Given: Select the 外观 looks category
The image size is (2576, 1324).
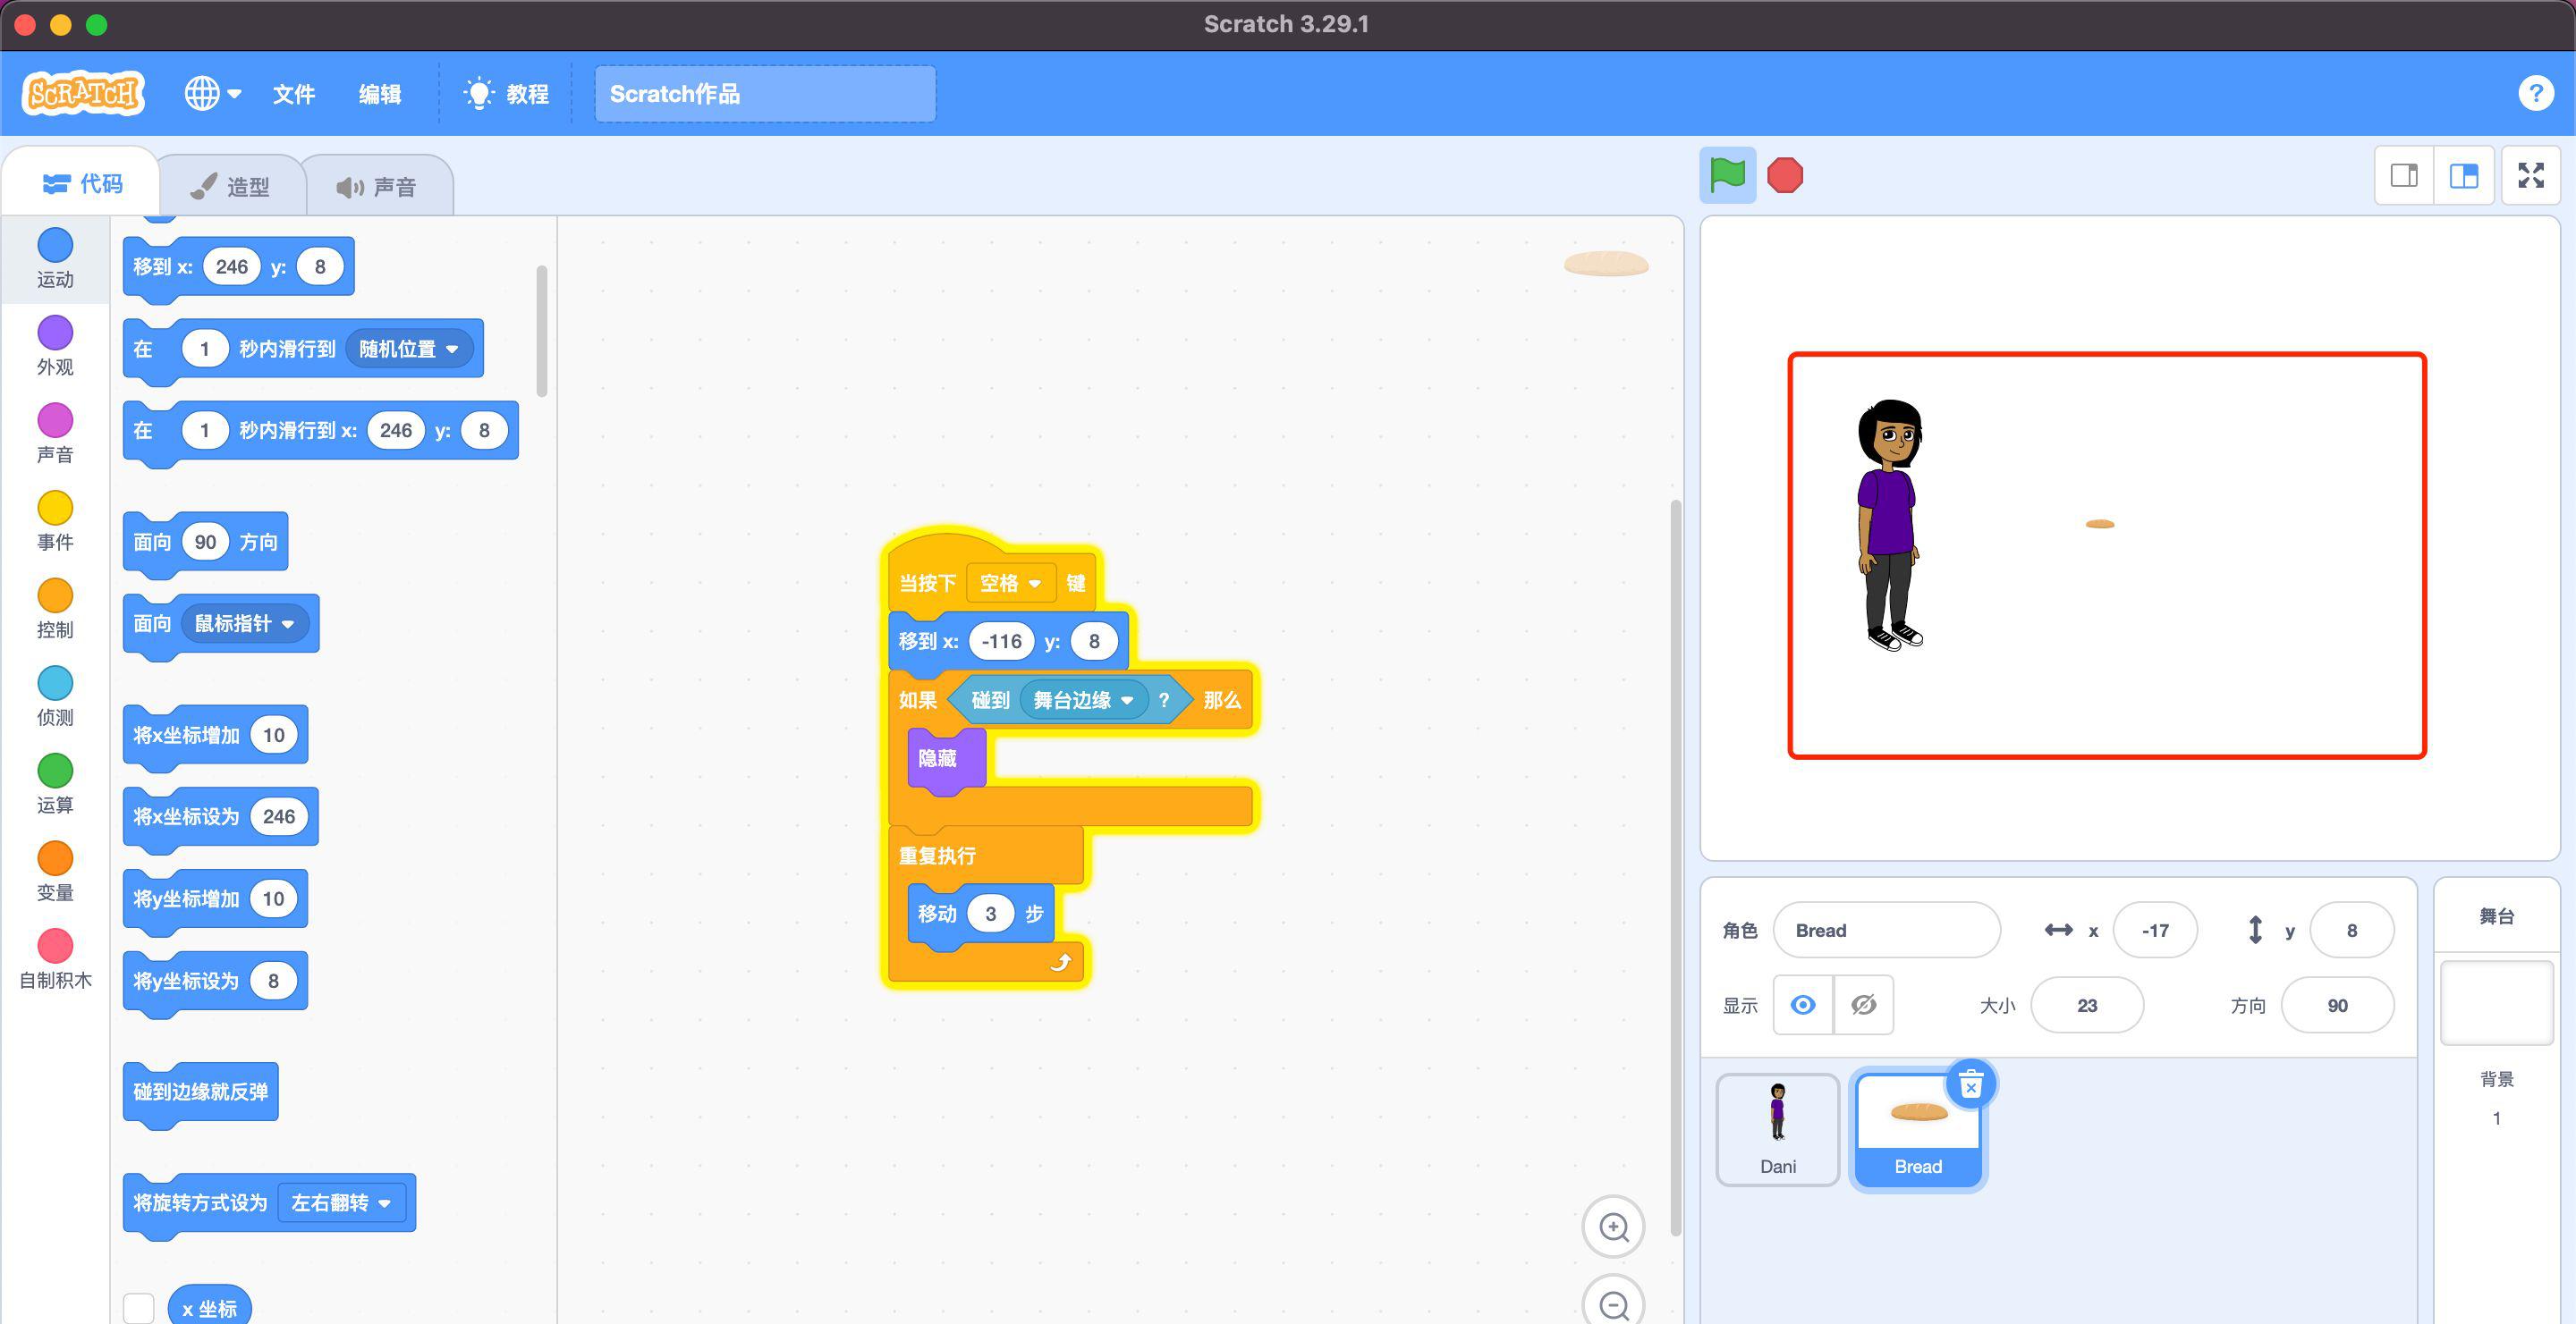Looking at the screenshot, I should (55, 346).
